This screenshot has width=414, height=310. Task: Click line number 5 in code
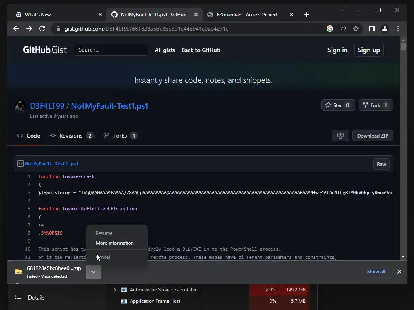[x=29, y=209]
